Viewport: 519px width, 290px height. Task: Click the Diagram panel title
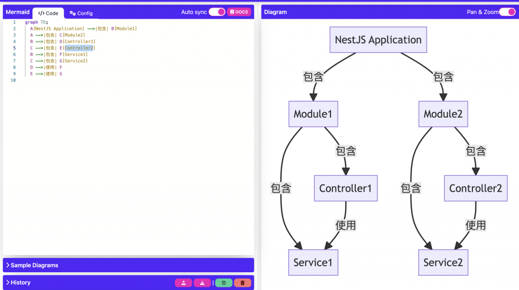coord(275,12)
